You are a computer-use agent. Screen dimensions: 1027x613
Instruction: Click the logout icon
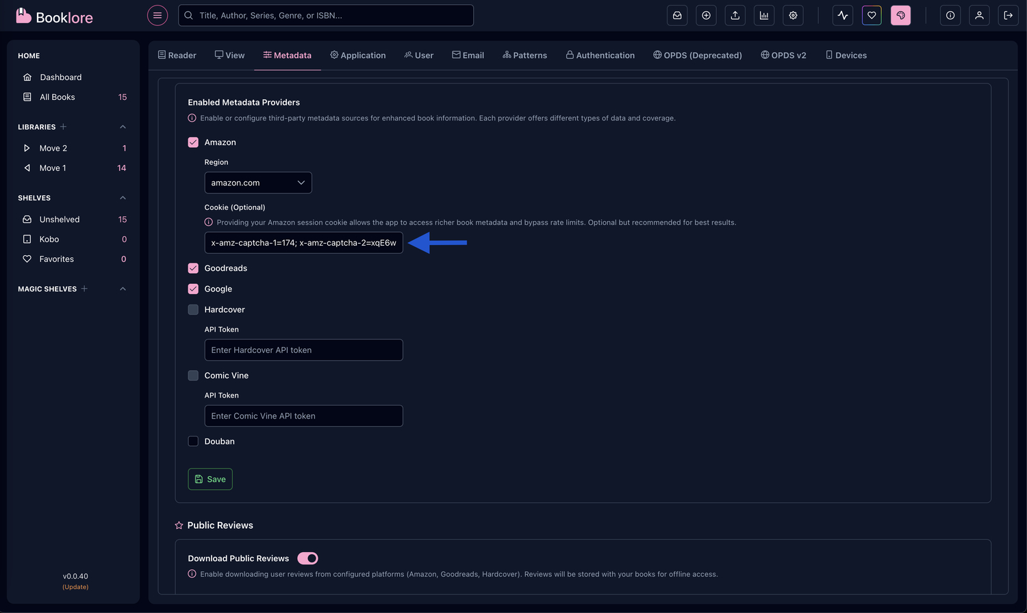pyautogui.click(x=1008, y=15)
